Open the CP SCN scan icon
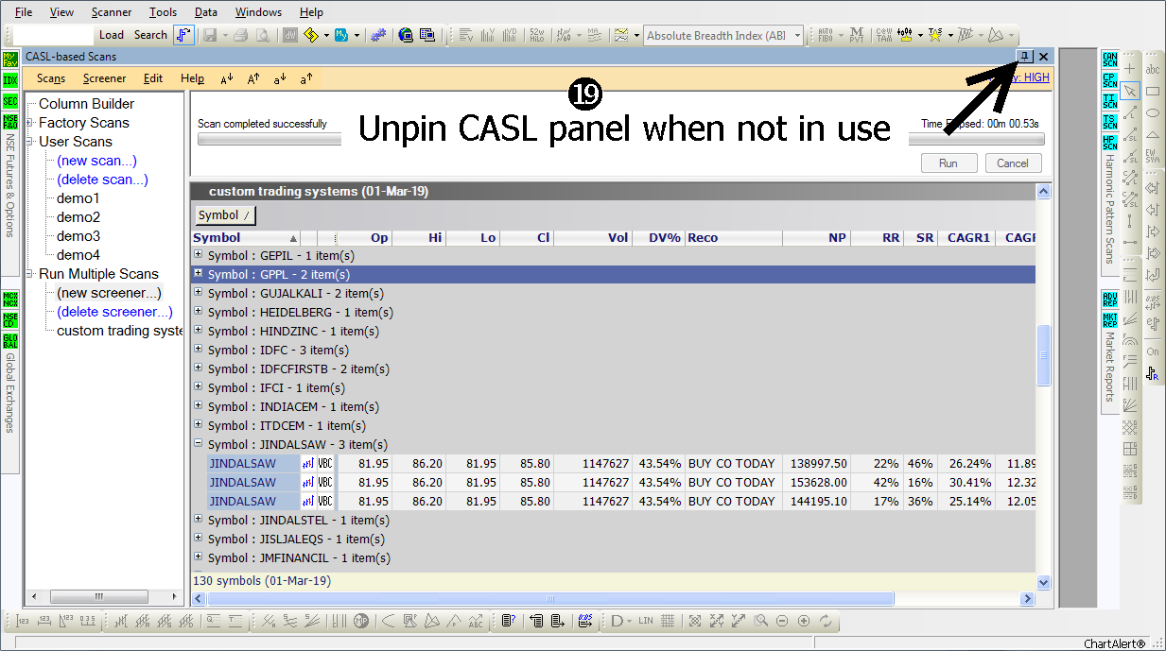The image size is (1166, 651). [x=1110, y=80]
